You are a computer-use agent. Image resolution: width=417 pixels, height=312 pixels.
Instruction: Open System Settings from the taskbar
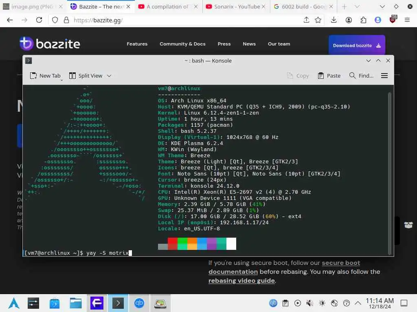pos(33,303)
